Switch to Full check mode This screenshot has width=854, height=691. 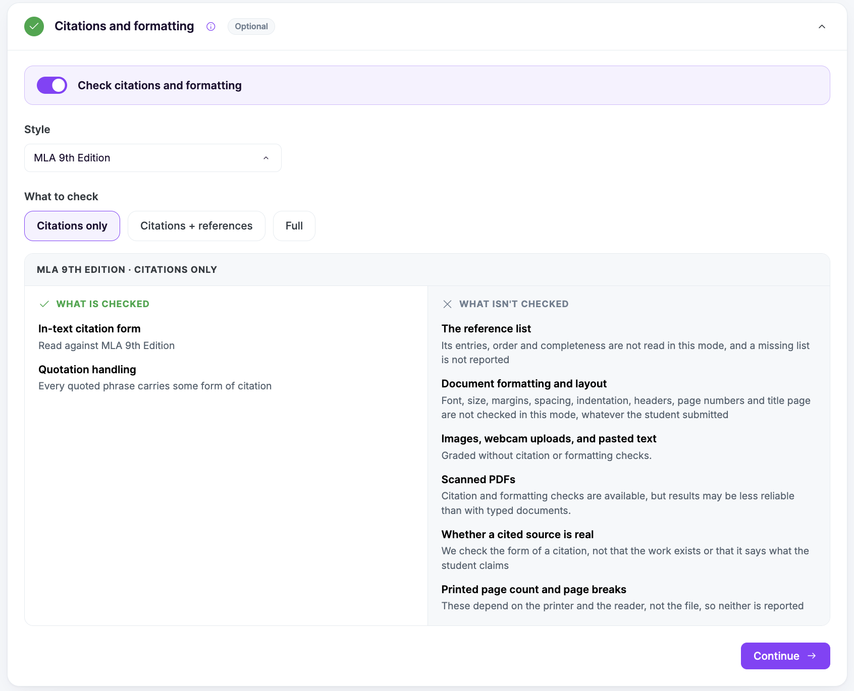click(294, 226)
